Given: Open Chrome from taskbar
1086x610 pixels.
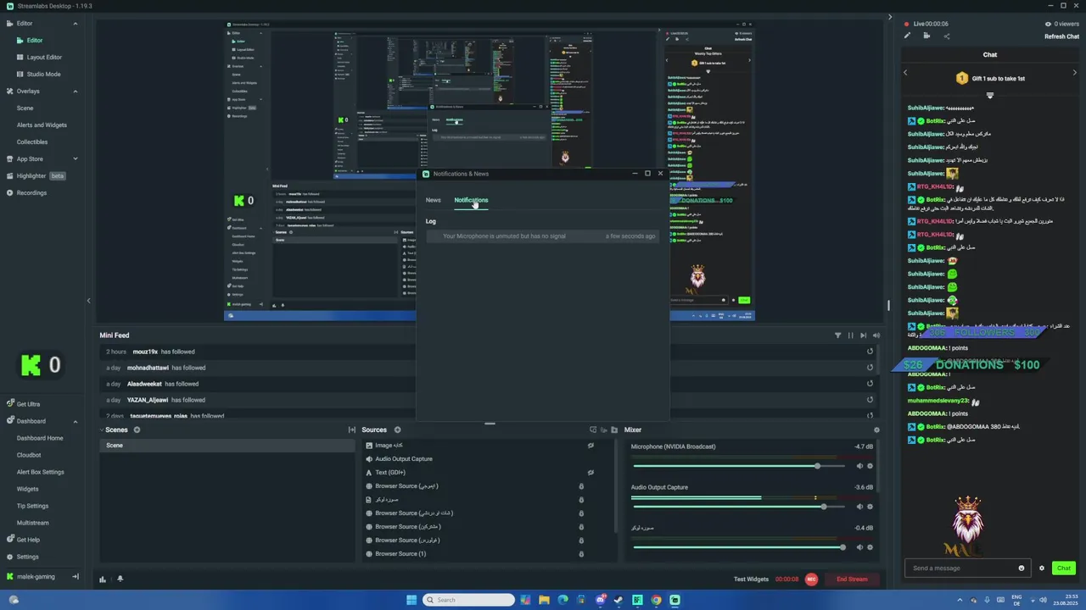Looking at the screenshot, I should click(656, 600).
